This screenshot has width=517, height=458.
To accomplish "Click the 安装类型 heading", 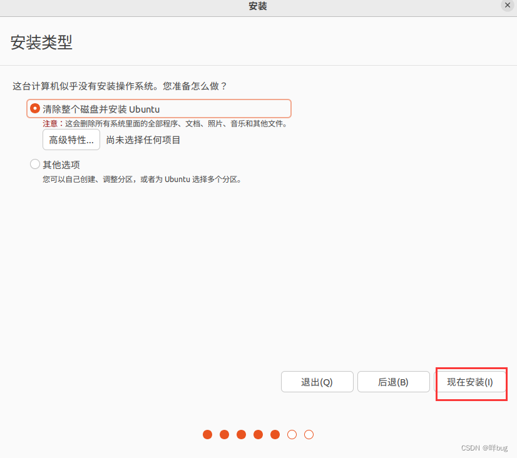I will click(41, 43).
